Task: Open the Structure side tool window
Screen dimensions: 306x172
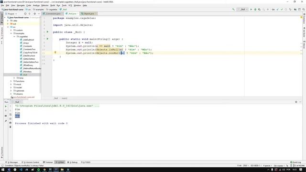Action: 2,33
